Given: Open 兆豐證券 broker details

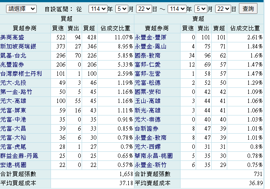Looking at the screenshot, I should pyautogui.click(x=12, y=65).
